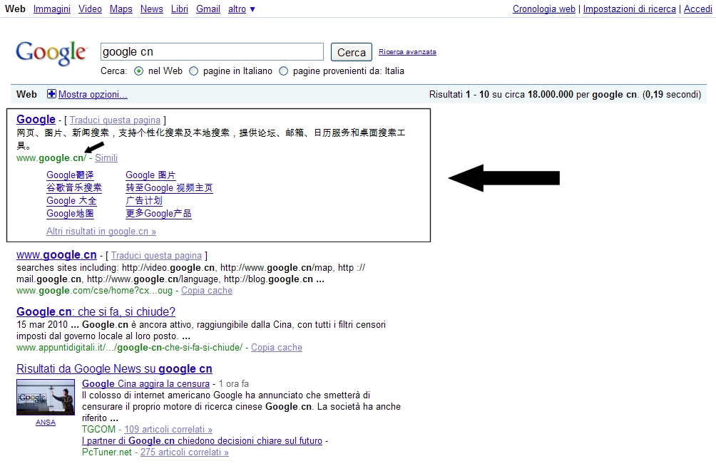Open Google 图片 sitelink
Viewport: 716px width, 466px height.
150,175
